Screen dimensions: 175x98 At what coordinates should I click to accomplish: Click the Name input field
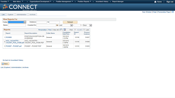pos(17,25)
